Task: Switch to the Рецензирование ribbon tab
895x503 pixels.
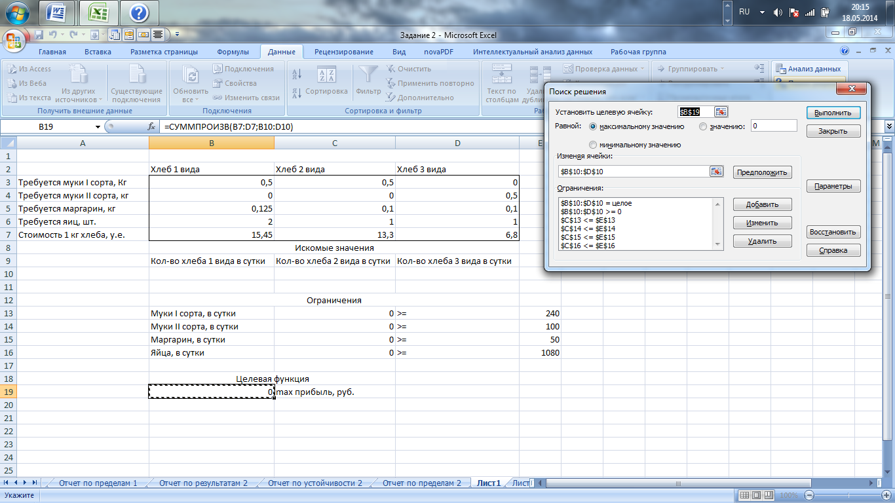Action: click(x=344, y=52)
